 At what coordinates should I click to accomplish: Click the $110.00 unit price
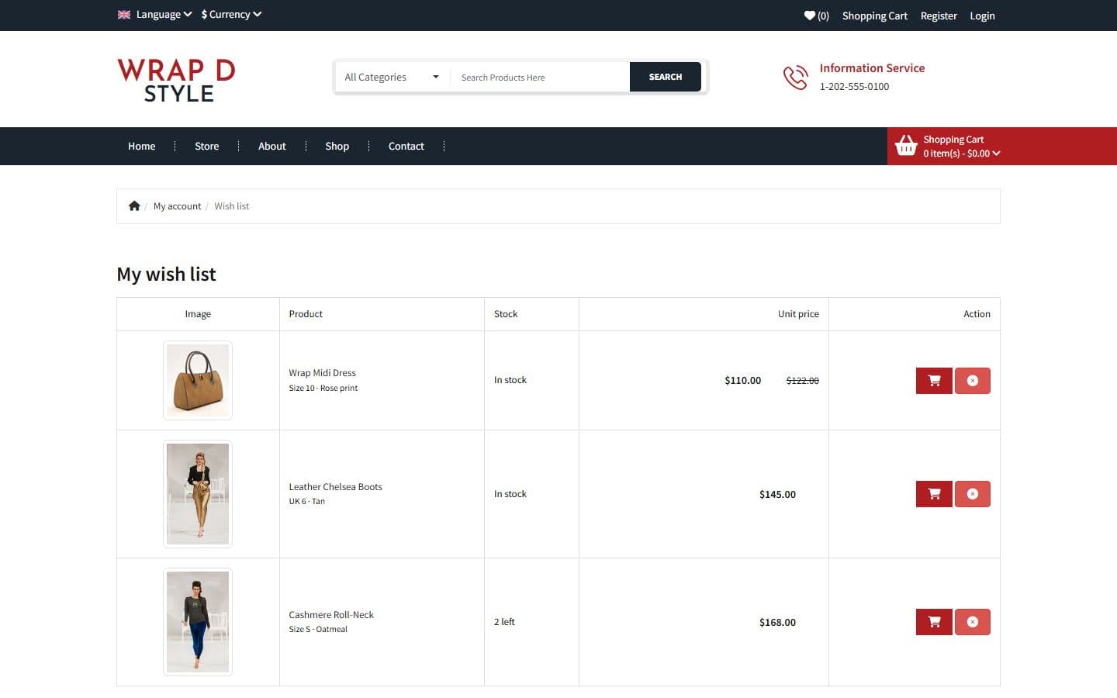coord(743,380)
